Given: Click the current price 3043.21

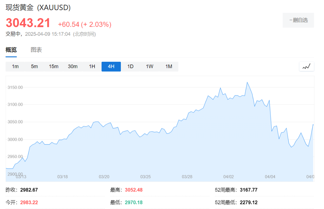Looking at the screenshot, I should point(28,23).
